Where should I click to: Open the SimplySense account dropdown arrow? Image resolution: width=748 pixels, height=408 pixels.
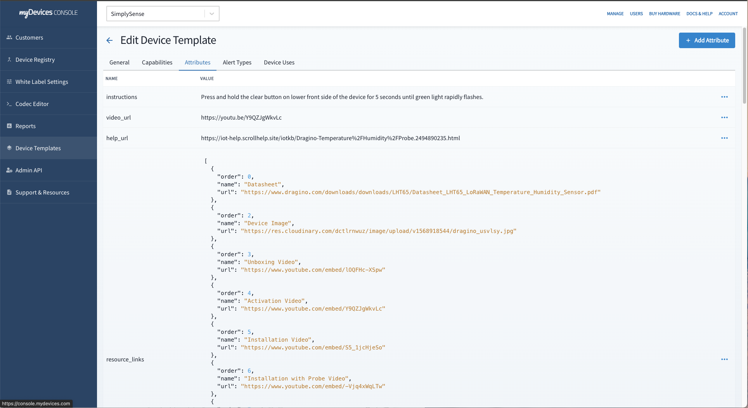click(x=212, y=14)
